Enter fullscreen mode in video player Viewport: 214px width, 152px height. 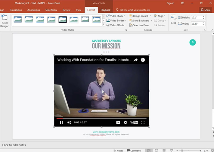tap(143, 122)
